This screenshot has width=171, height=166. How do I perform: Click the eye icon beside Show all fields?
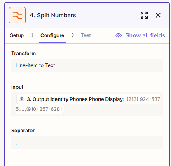point(119,35)
